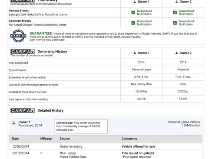Viewport: 212px width, 159px height.
Task: Click Owner 1 Damage Brands green checkmark
Action: click(133, 13)
